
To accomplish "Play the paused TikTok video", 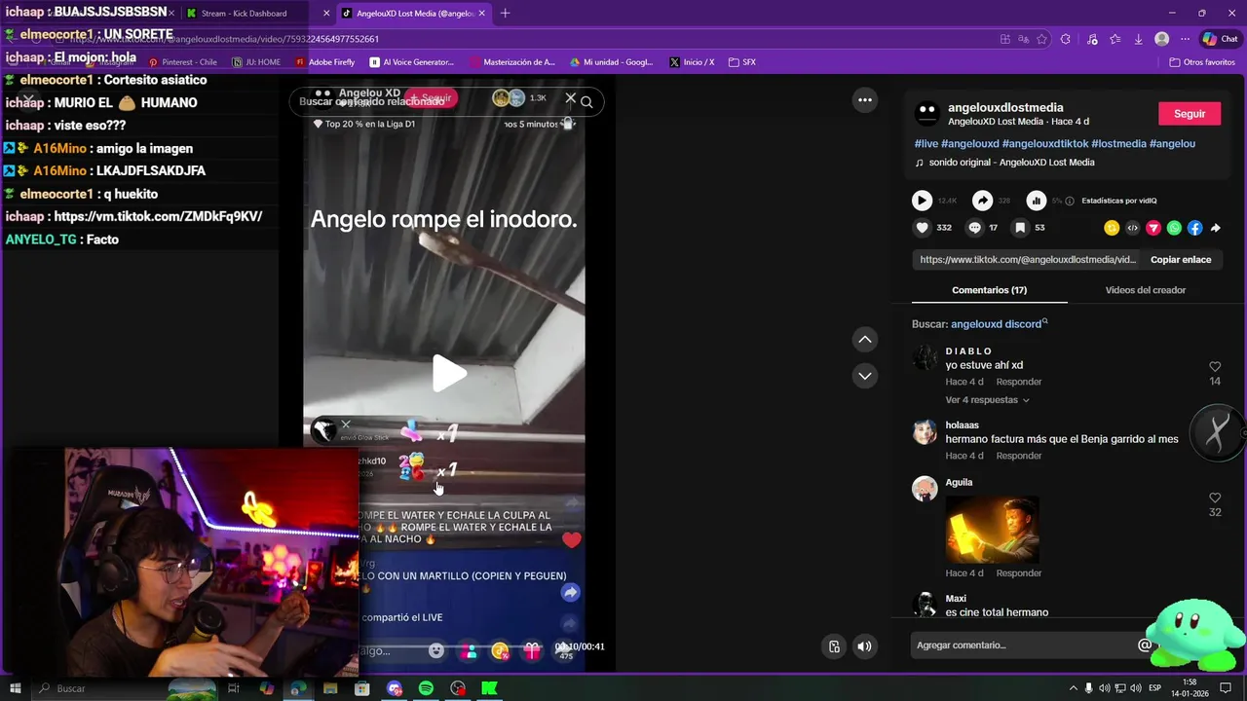I will (448, 374).
